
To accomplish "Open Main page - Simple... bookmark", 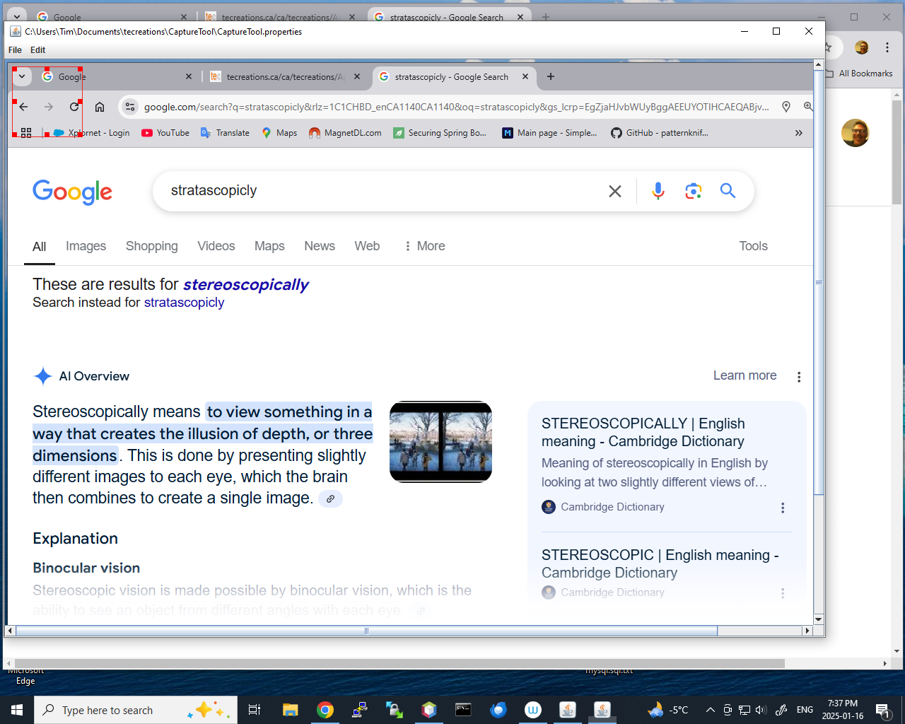I will pyautogui.click(x=549, y=133).
